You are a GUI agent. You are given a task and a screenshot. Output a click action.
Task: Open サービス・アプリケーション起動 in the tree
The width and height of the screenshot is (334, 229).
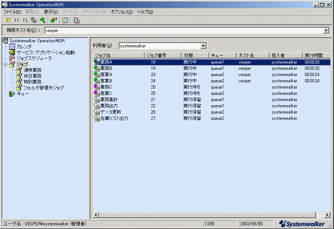pos(46,52)
